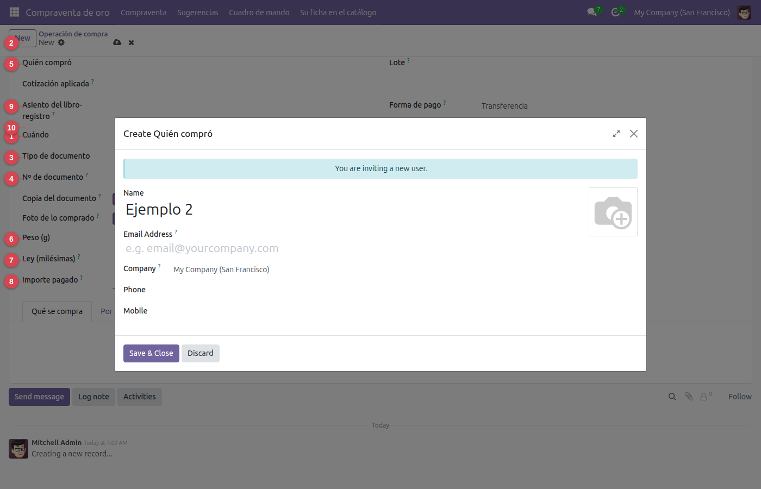The height and width of the screenshot is (489, 761).
Task: Expand the dialog to full screen
Action: [x=616, y=134]
